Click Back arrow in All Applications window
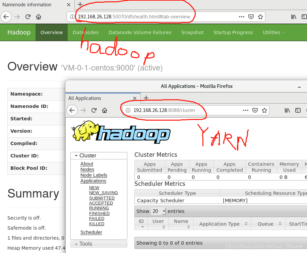The width and height of the screenshot is (307, 253). (x=72, y=110)
